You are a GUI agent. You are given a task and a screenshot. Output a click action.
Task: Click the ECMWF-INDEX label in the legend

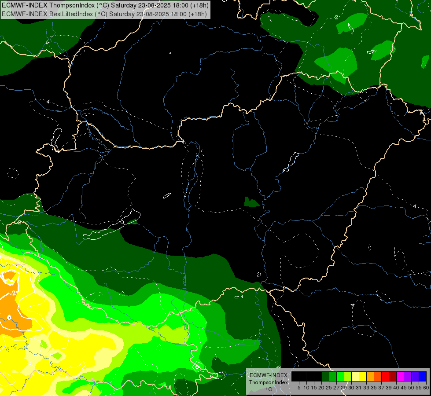pyautogui.click(x=269, y=375)
